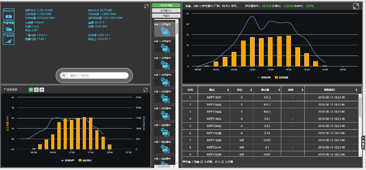Click the 14:00 orange bar in inverter chart

(289, 51)
